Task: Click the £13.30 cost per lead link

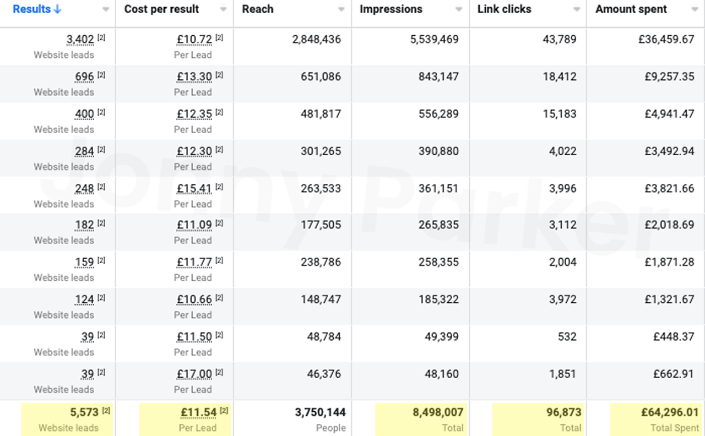Action: [x=194, y=76]
